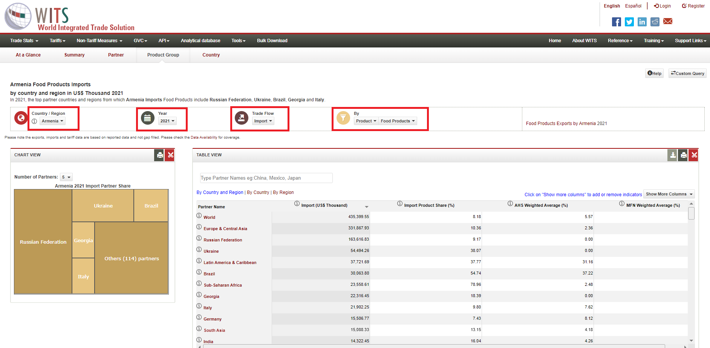Switch to the At a Glance tab
The height and width of the screenshot is (348, 710).
[x=28, y=55]
